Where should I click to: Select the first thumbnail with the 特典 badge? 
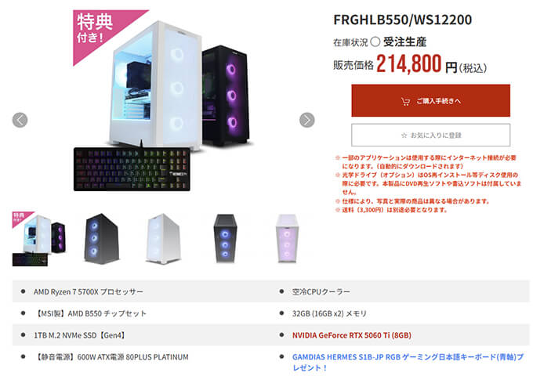pyautogui.click(x=39, y=239)
